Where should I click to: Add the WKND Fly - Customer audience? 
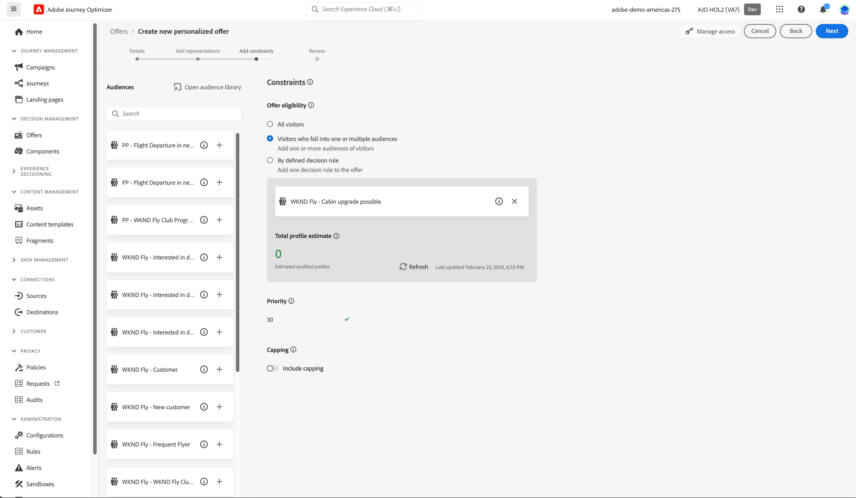[219, 369]
